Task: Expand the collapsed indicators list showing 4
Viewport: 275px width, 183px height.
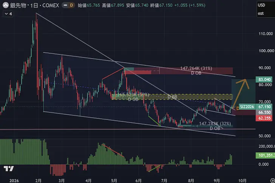Action: 8,14
